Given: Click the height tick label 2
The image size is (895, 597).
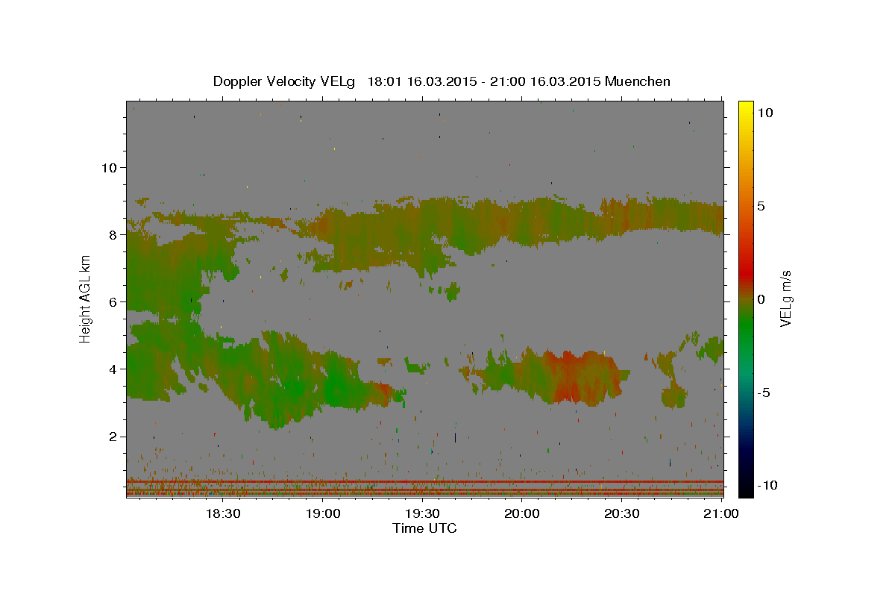Looking at the screenshot, I should pos(113,437).
